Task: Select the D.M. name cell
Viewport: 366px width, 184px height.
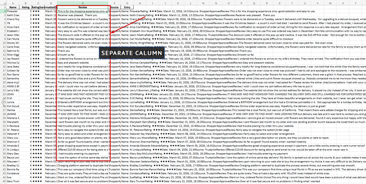Action: (x=13, y=98)
